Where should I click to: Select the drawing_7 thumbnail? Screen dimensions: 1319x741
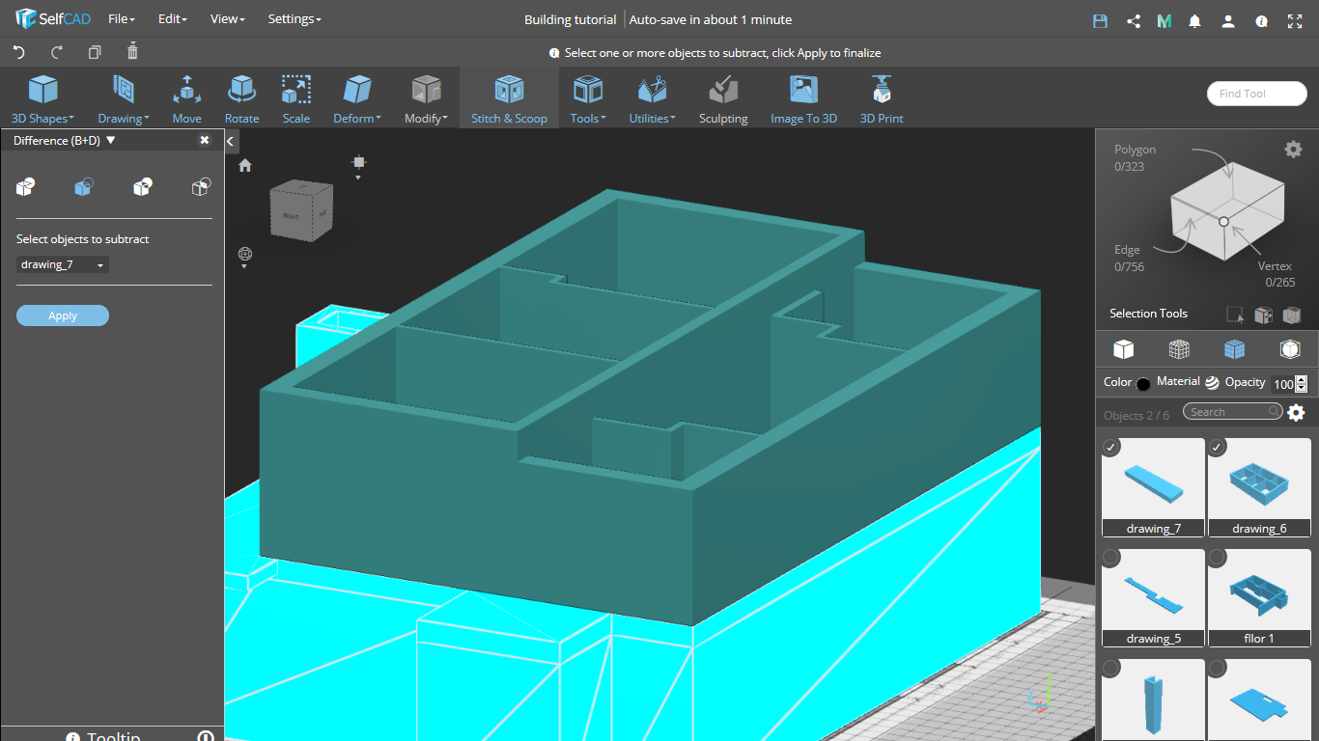pos(1153,486)
